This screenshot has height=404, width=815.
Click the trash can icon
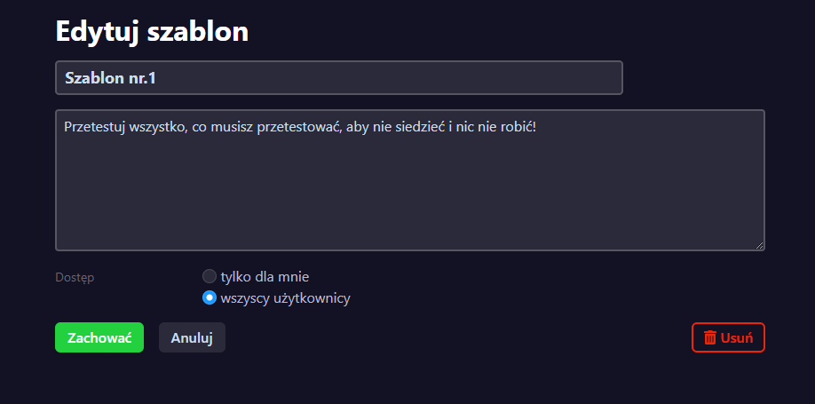pyautogui.click(x=710, y=337)
